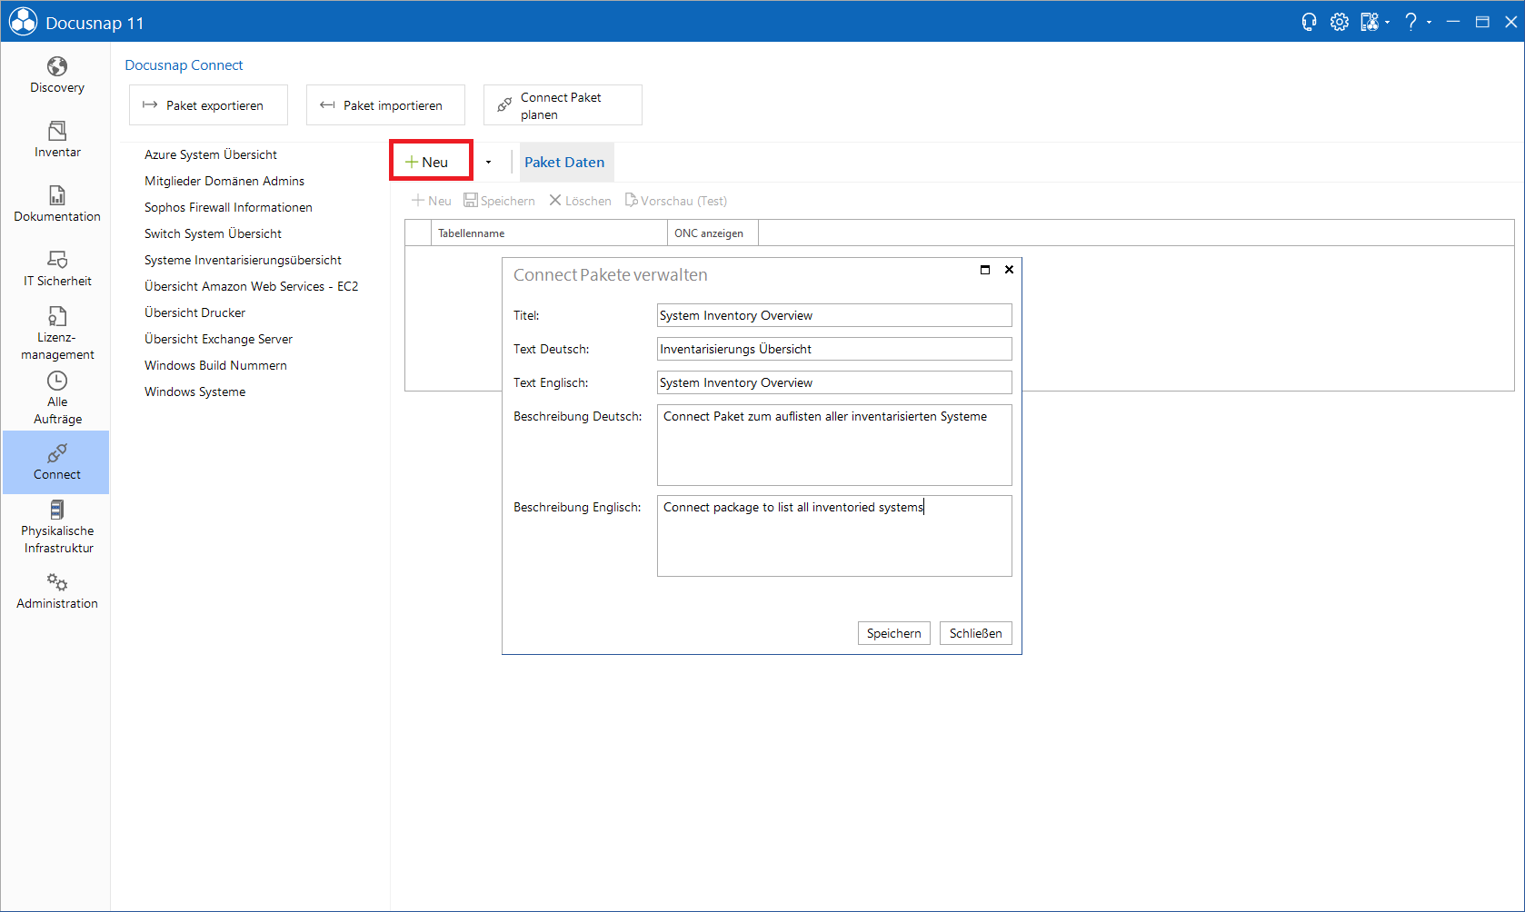
Task: Switch to the Paket Daten tab
Action: tap(564, 162)
